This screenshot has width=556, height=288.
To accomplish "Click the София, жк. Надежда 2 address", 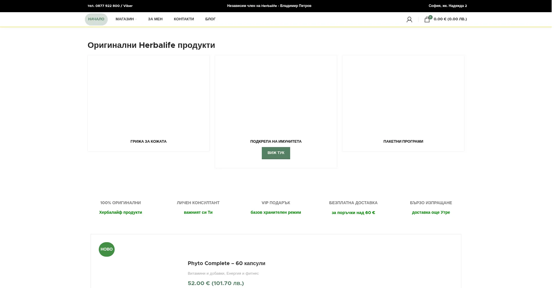I will coord(448,6).
